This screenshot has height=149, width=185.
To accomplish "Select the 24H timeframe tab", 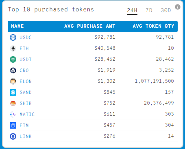I will coord(132,10).
